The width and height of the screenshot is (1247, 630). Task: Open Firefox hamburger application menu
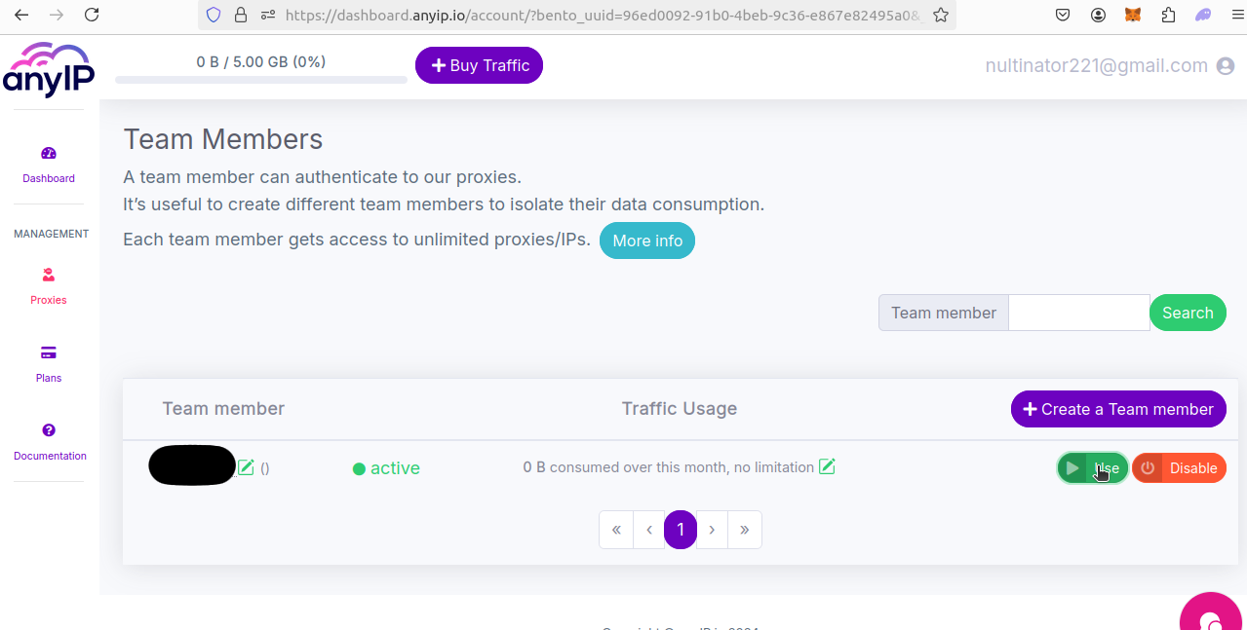coord(1237,15)
